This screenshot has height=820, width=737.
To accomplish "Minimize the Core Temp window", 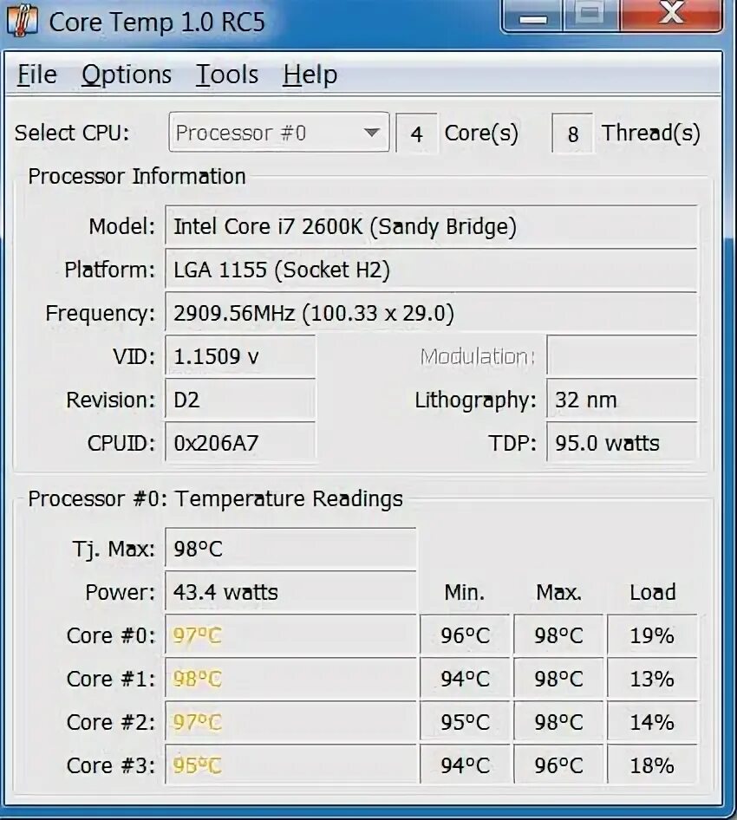I will pyautogui.click(x=532, y=16).
